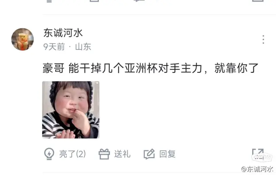Click the username 东诚河水

click(x=63, y=33)
